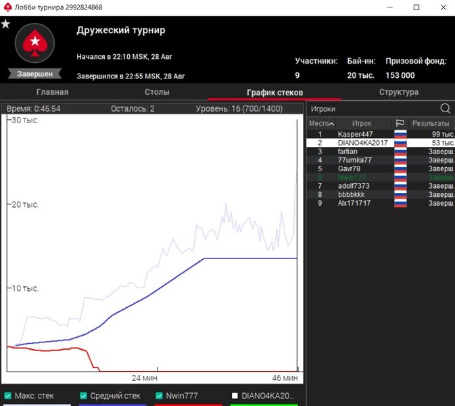Open player search magnifier icon
455x406 pixels.
[x=446, y=108]
